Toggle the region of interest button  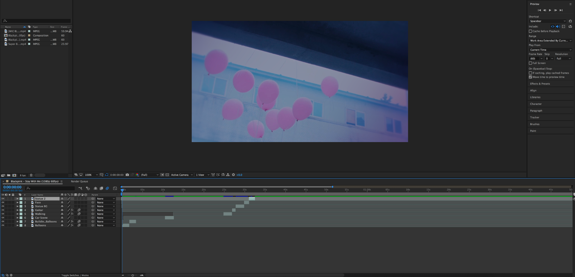(x=162, y=175)
